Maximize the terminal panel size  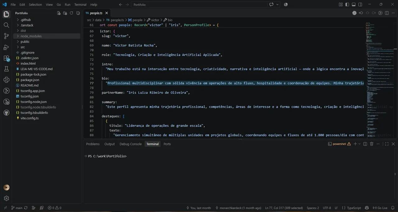pyautogui.click(x=387, y=144)
